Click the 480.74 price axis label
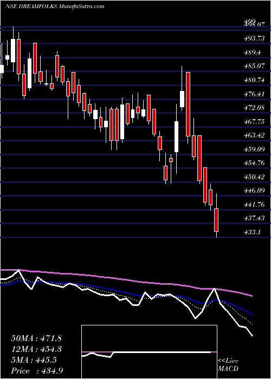271x379 pixels. pos(254,80)
